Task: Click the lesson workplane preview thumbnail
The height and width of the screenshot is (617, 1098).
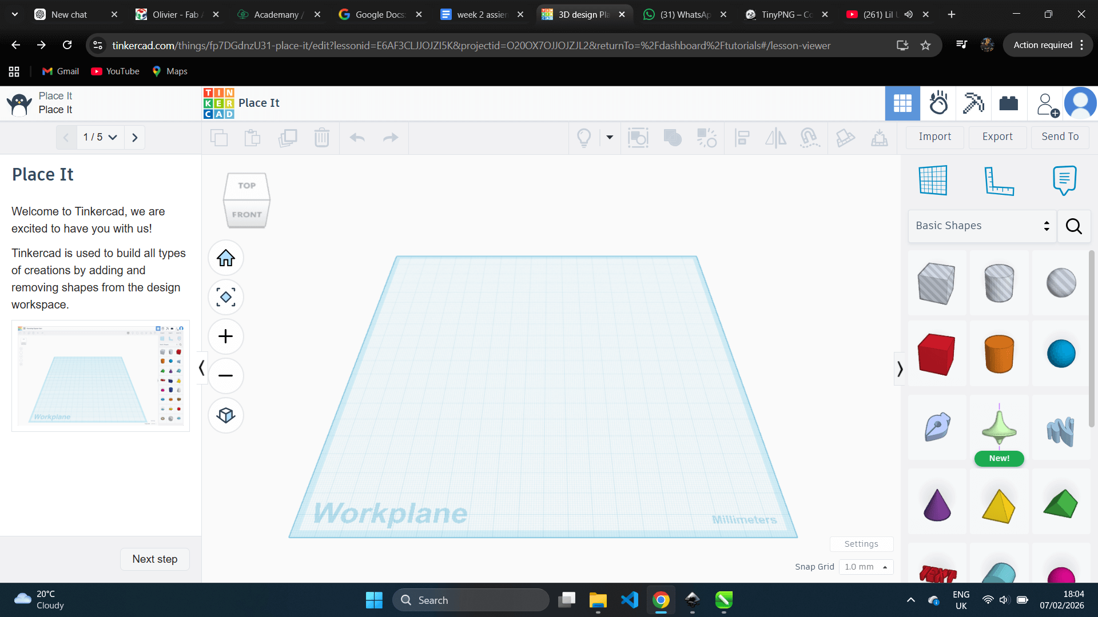Action: [x=101, y=376]
